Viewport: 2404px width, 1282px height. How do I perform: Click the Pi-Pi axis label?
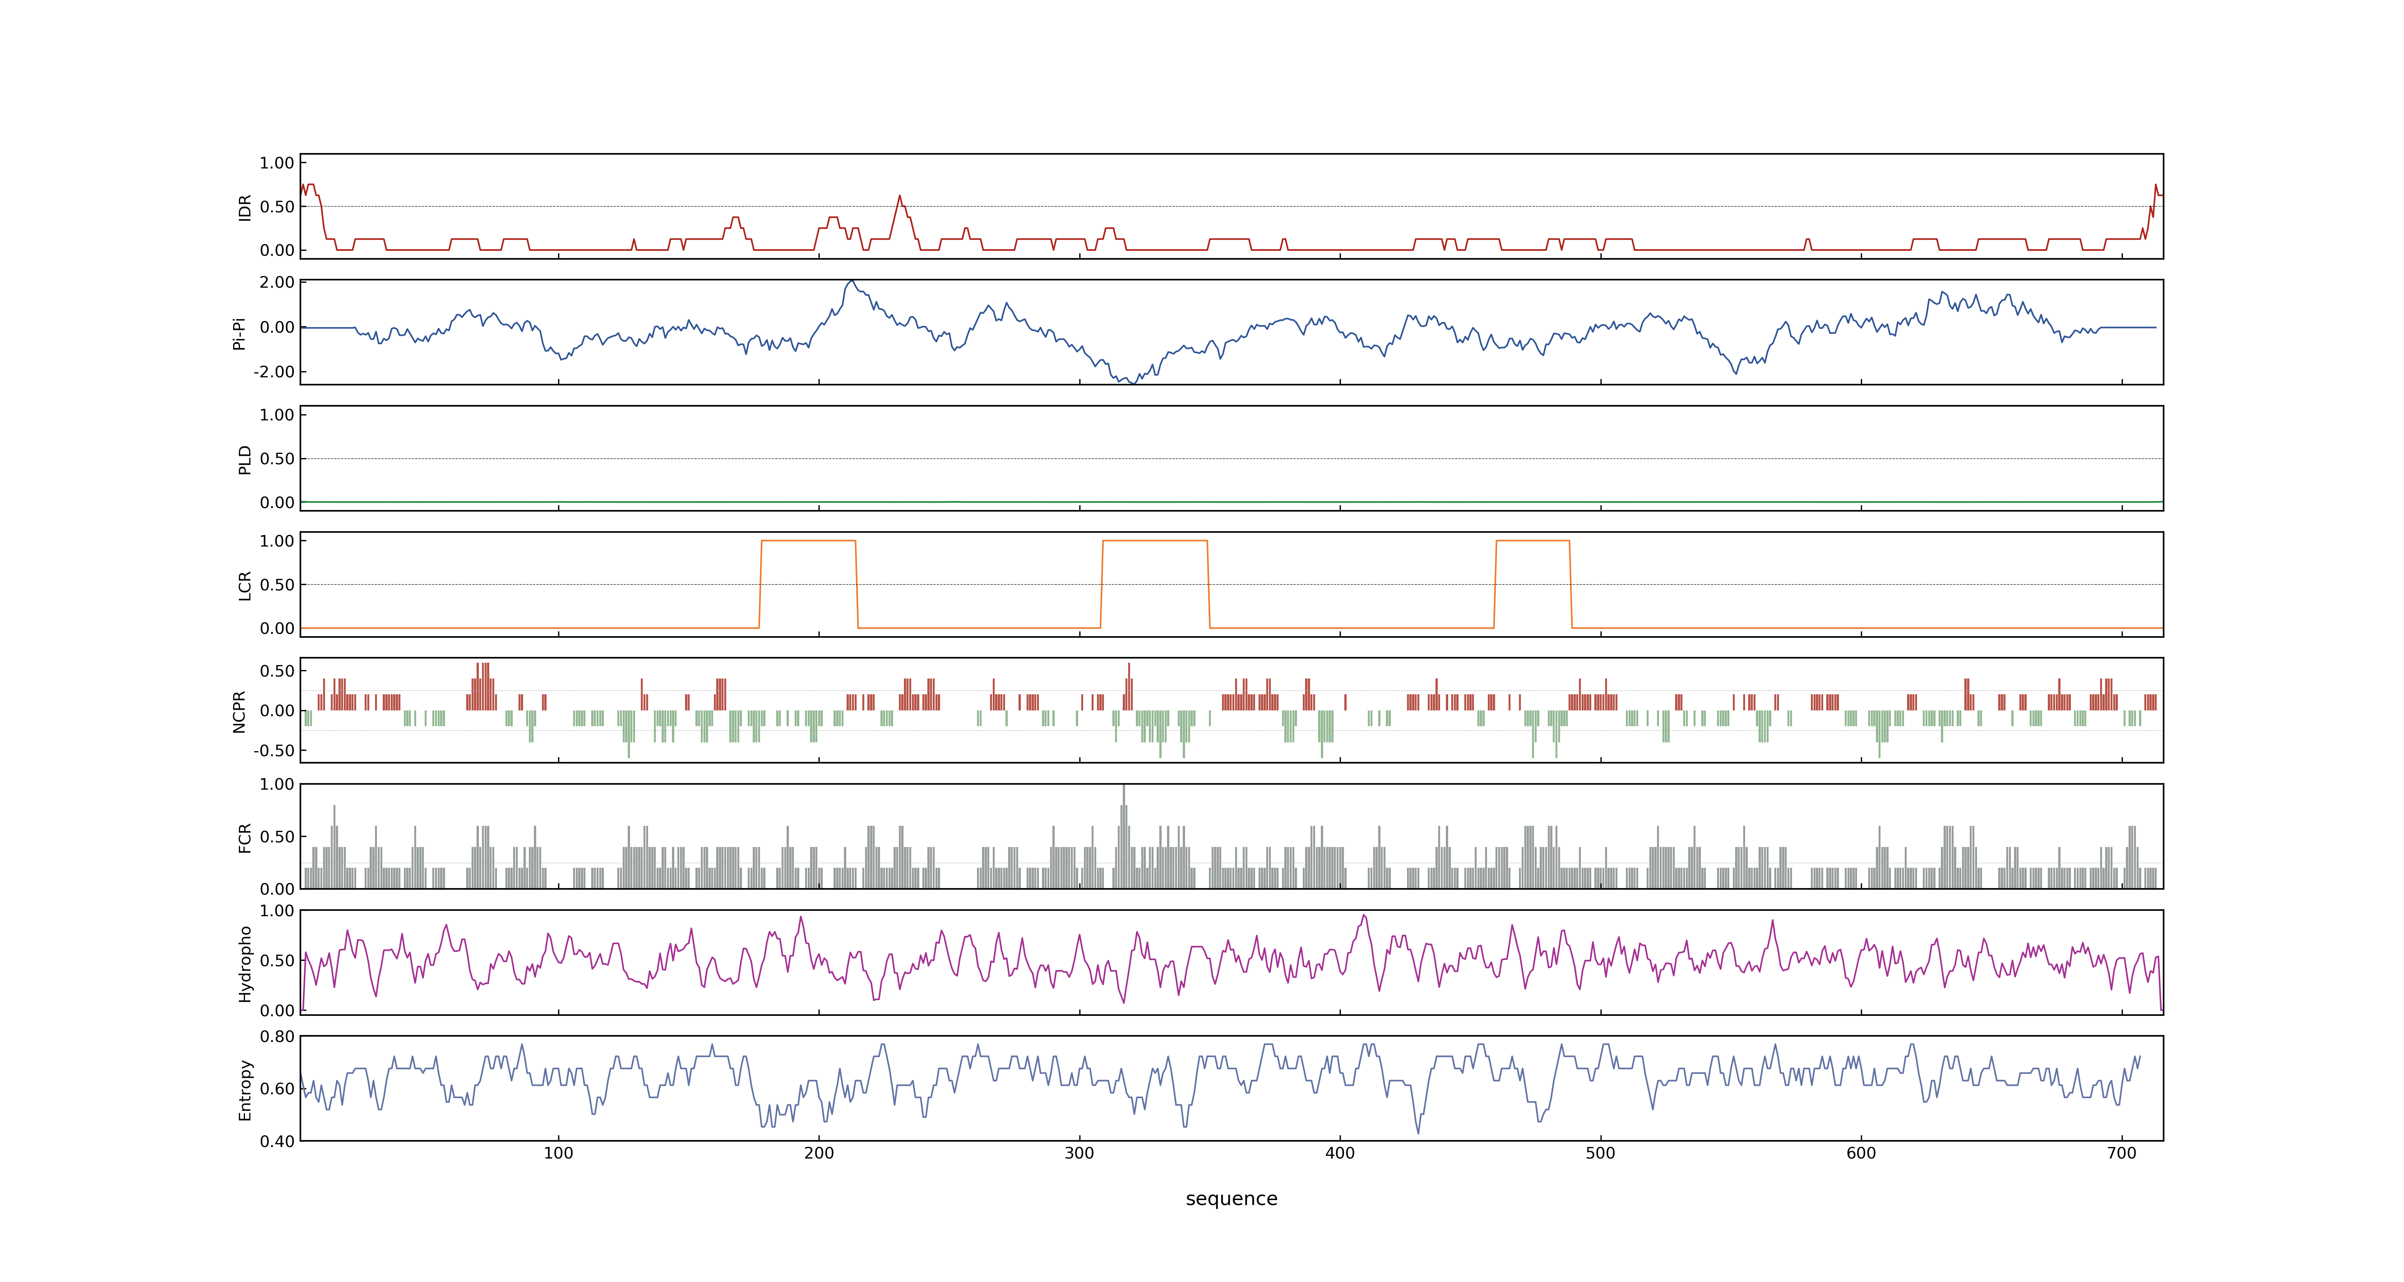pyautogui.click(x=239, y=333)
